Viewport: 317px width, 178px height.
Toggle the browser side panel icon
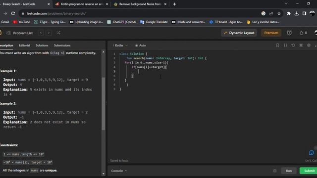[304, 13]
